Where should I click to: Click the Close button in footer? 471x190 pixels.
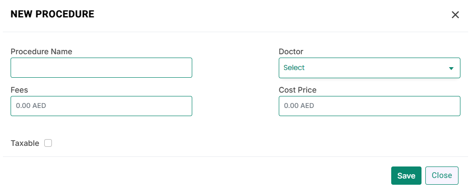coord(442,176)
